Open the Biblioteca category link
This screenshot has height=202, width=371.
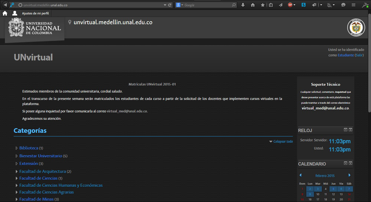(x=29, y=148)
